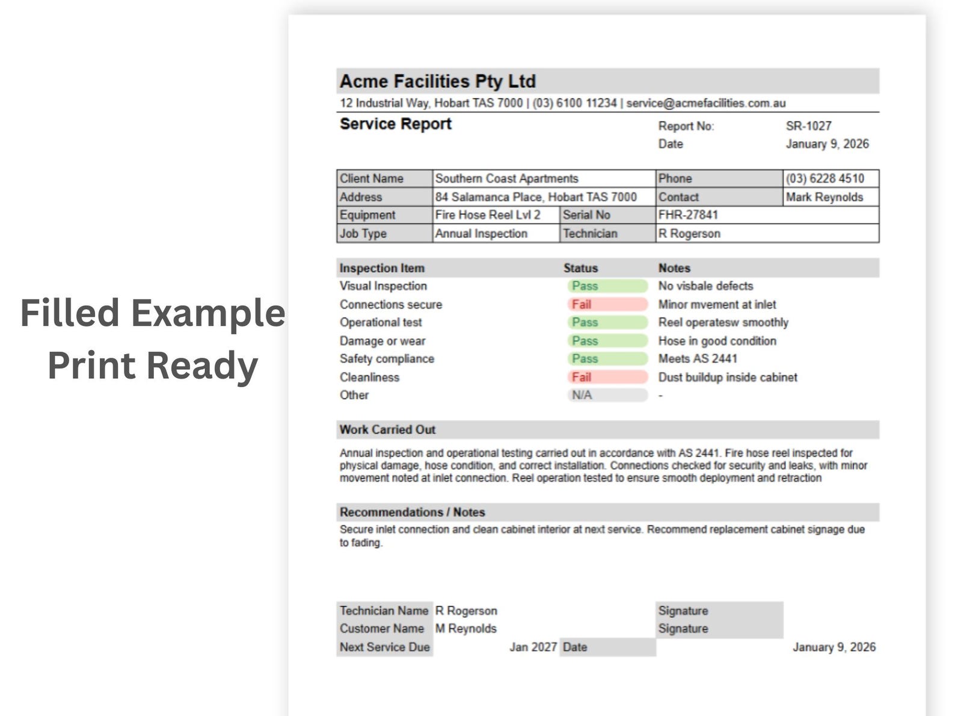Click serial number 'FHR-27841'
Viewport: 955px width, 716px height.
coord(688,215)
